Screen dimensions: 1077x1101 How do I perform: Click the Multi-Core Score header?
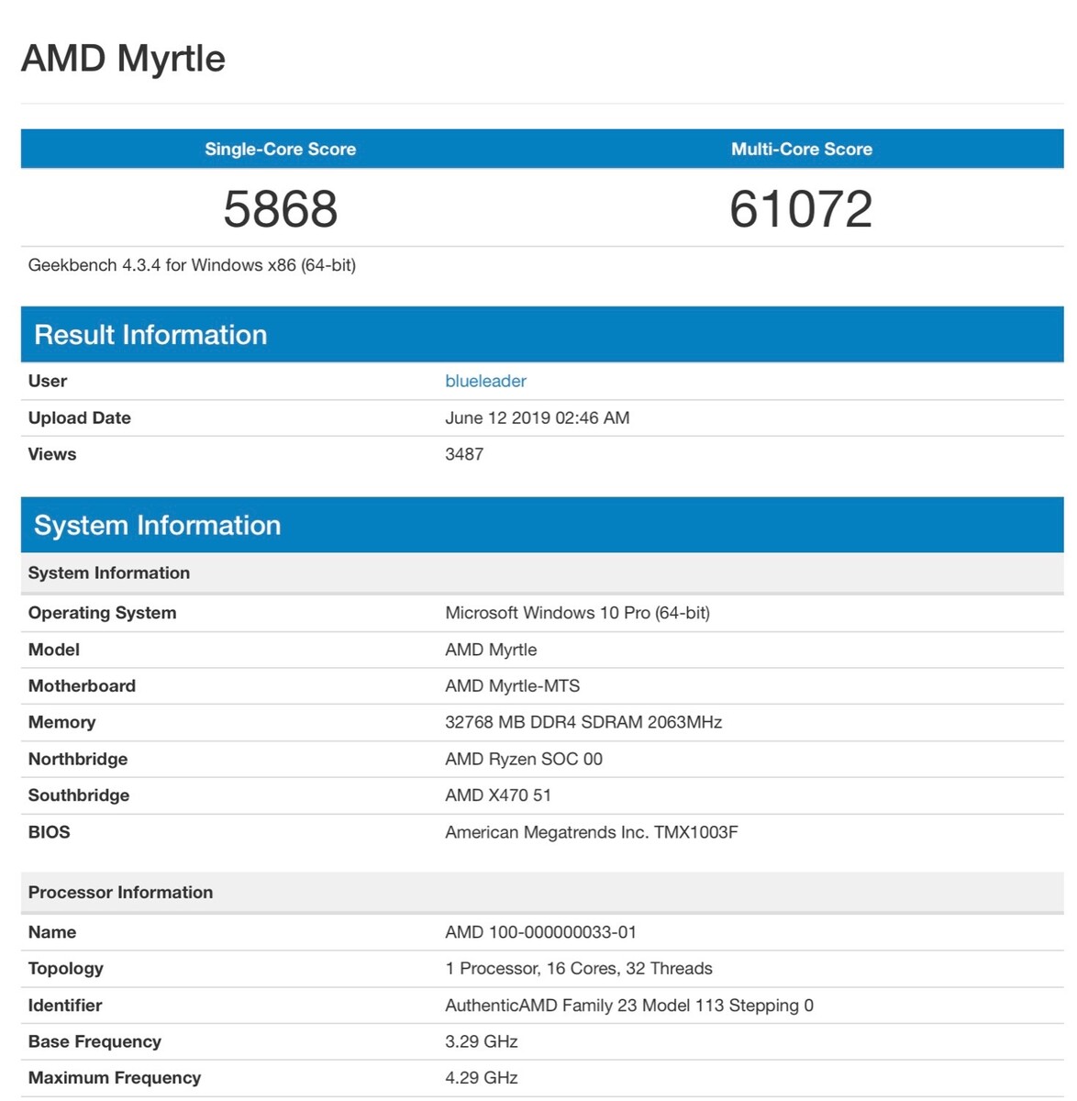tap(801, 149)
